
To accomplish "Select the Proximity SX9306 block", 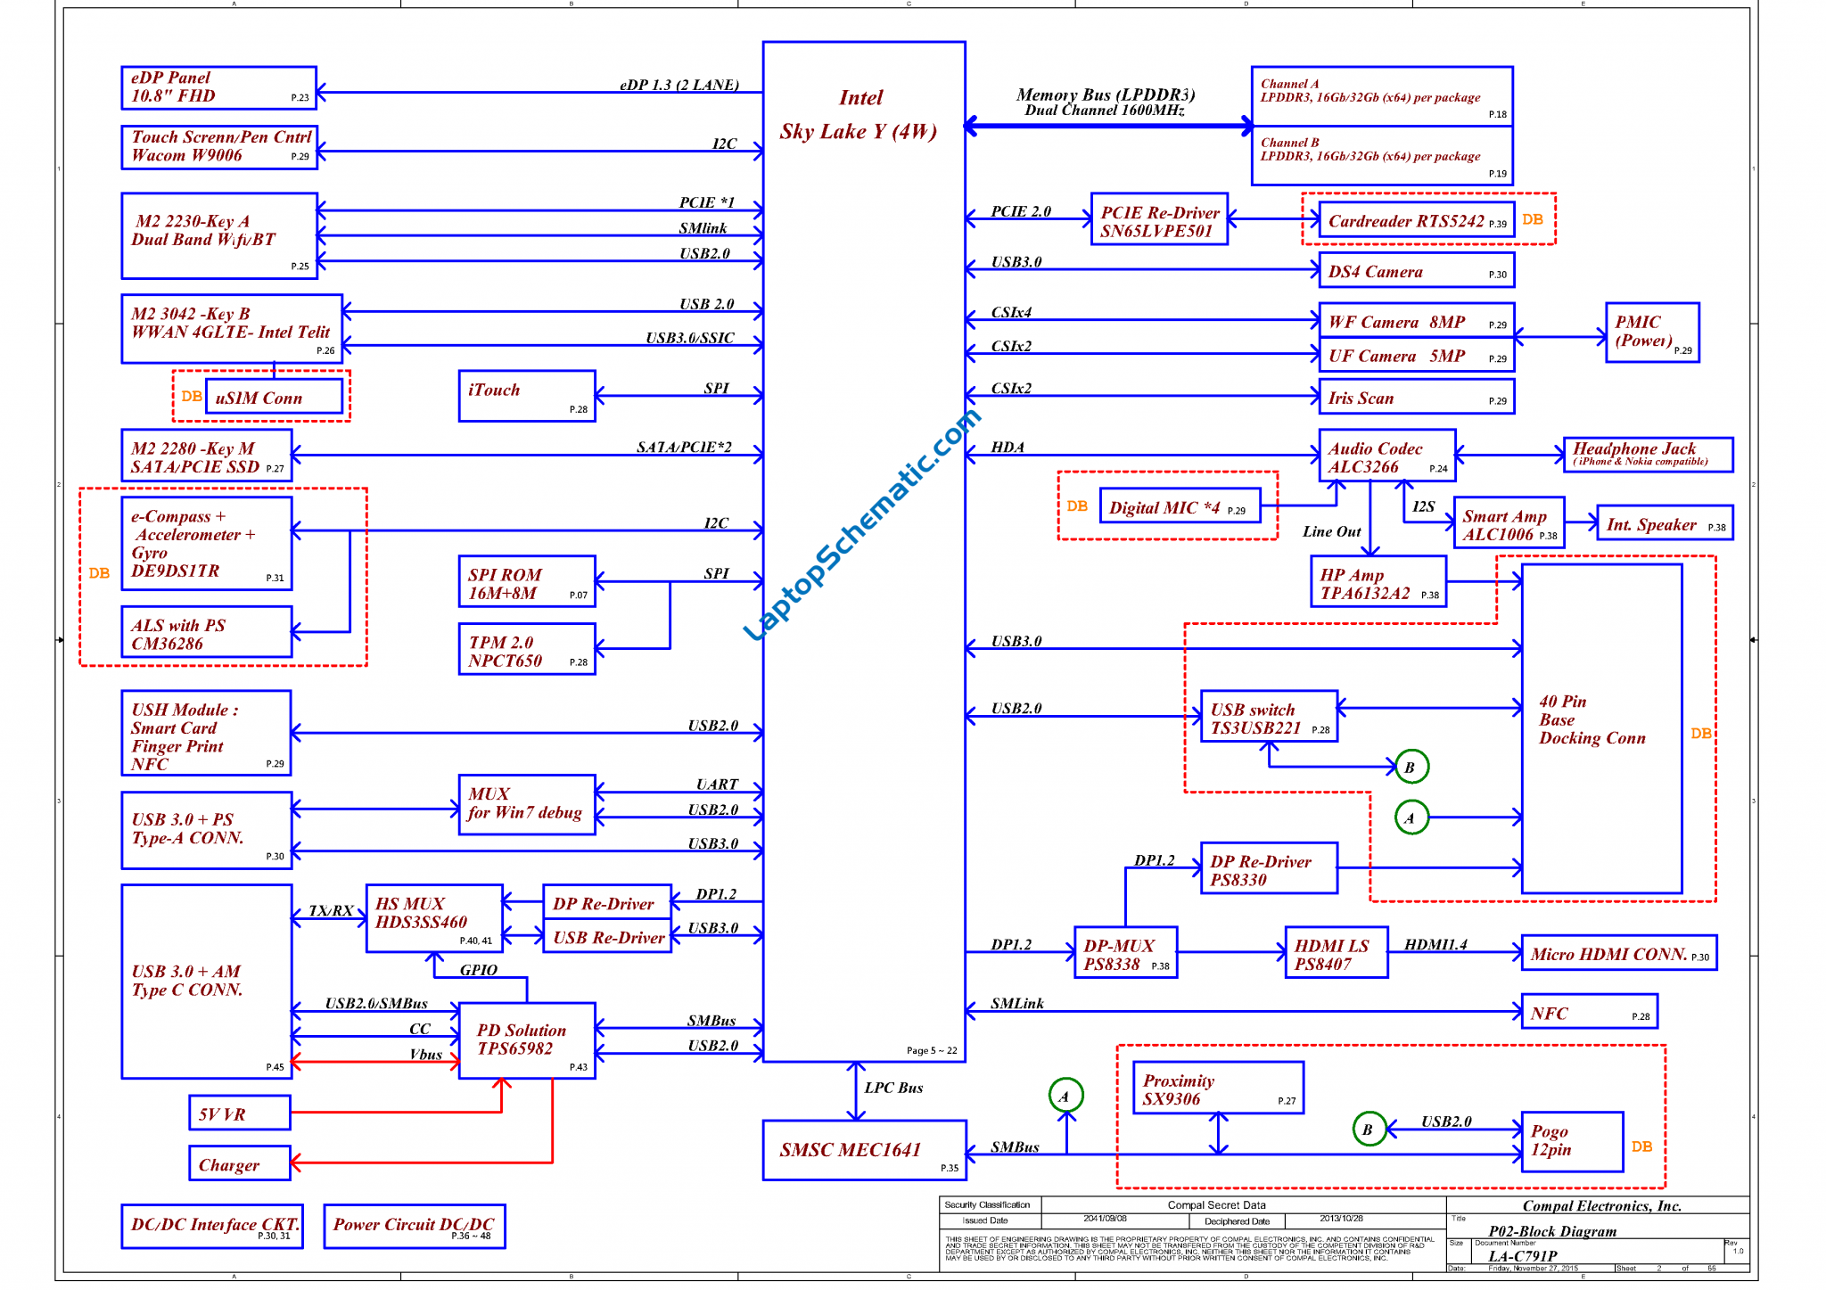I will (1219, 1088).
